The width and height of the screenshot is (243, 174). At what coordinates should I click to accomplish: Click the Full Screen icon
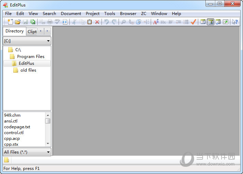tap(226, 22)
